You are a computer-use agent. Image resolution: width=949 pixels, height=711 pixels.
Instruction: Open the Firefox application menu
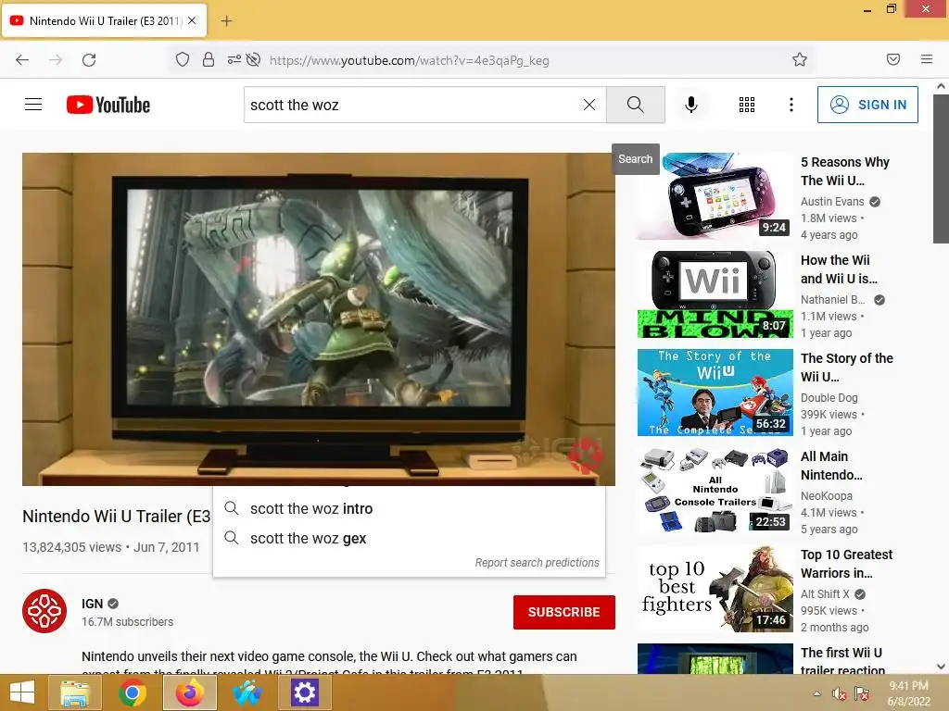[926, 59]
